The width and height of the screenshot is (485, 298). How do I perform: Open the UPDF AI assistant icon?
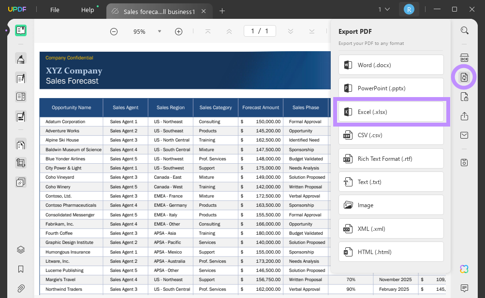coord(464,269)
